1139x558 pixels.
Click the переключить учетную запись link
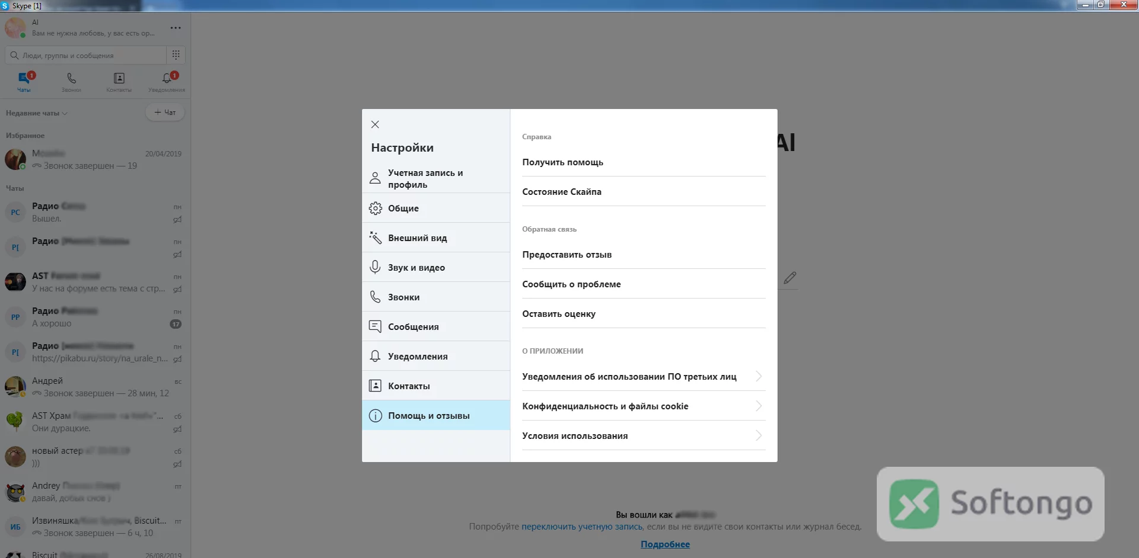pyautogui.click(x=581, y=527)
